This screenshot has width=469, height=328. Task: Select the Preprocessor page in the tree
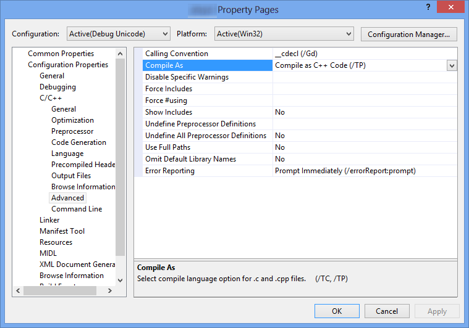point(72,131)
